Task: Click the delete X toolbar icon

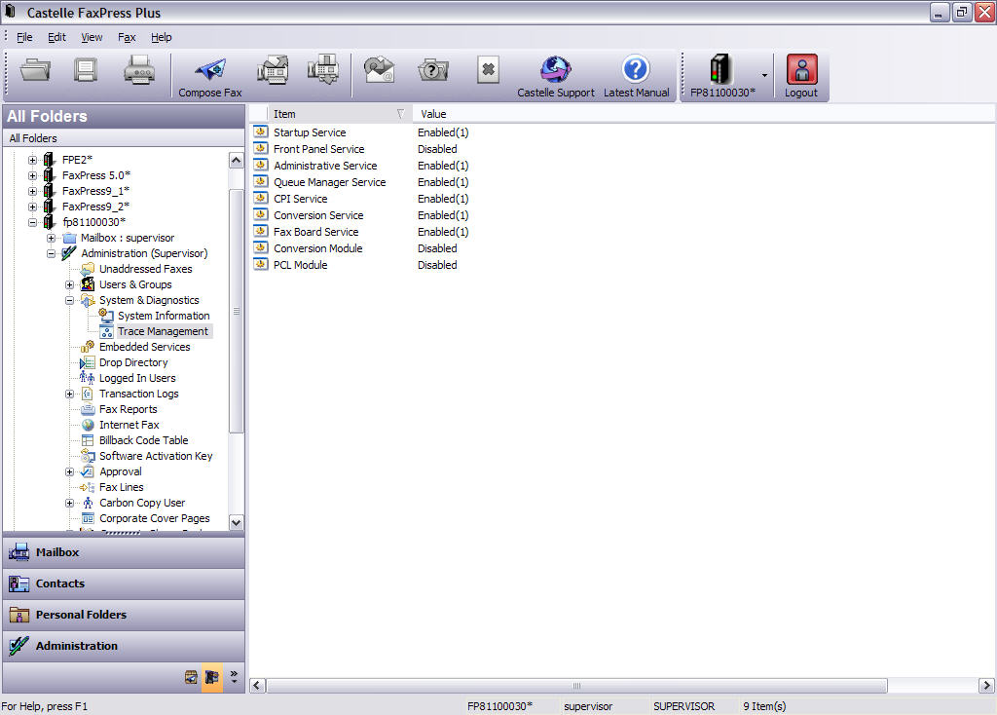Action: [489, 69]
